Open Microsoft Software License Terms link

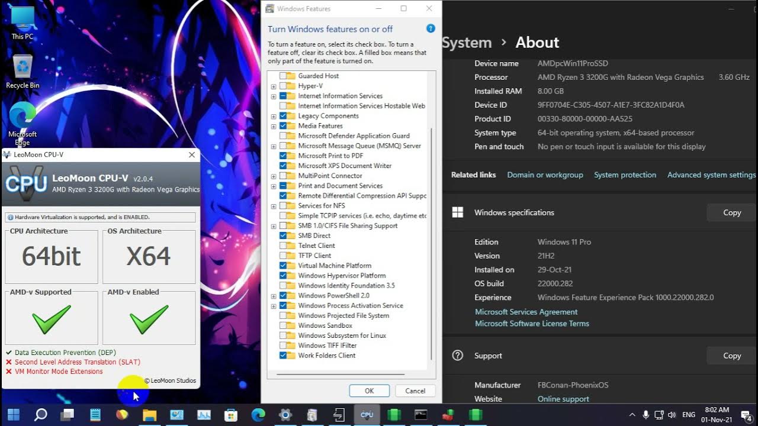(x=532, y=324)
